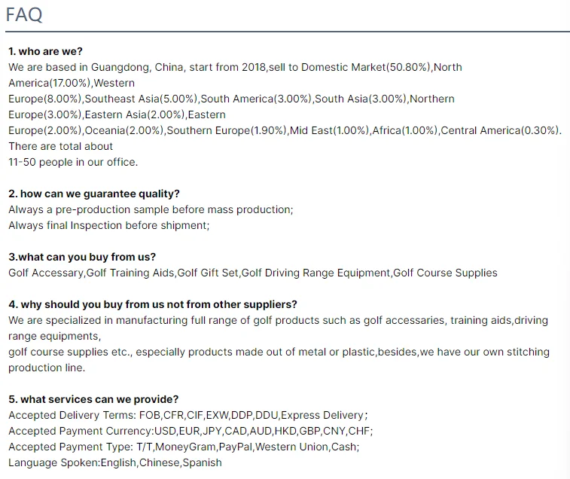This screenshot has width=570, height=479.
Task: Click the line starting "We are specialized in manufacturing"
Action: click(x=278, y=320)
